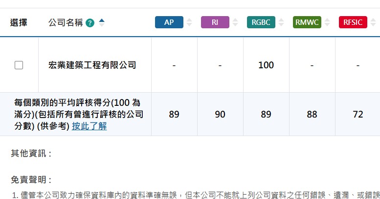
Task: Click the average score 72 under RFSIC
Action: click(x=358, y=115)
